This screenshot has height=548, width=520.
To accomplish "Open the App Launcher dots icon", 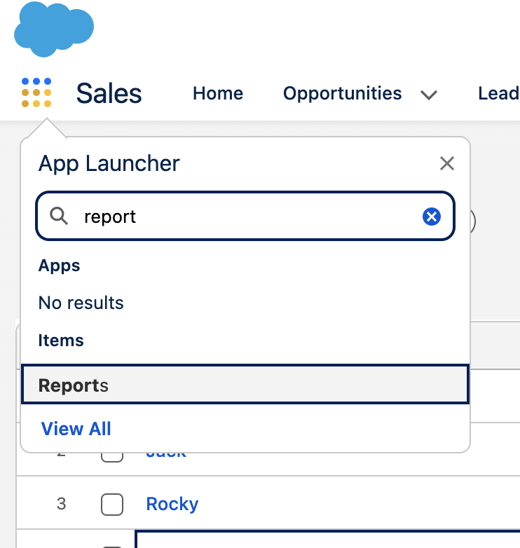I will tap(36, 93).
